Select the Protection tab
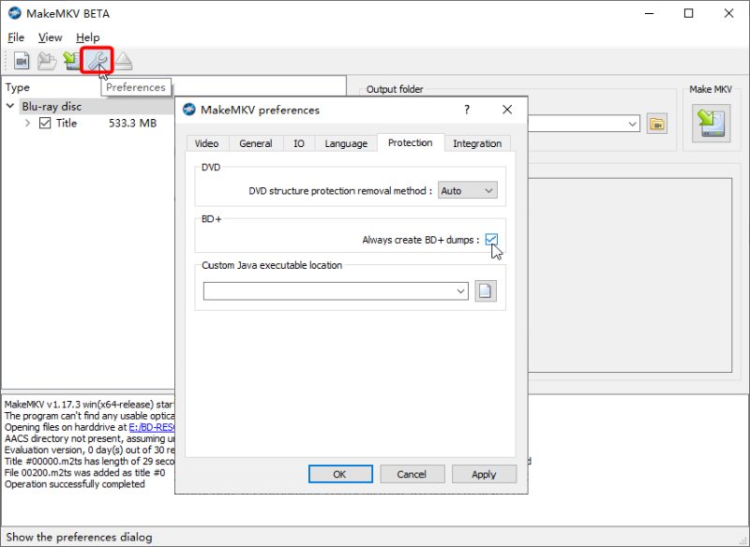 pyautogui.click(x=411, y=142)
